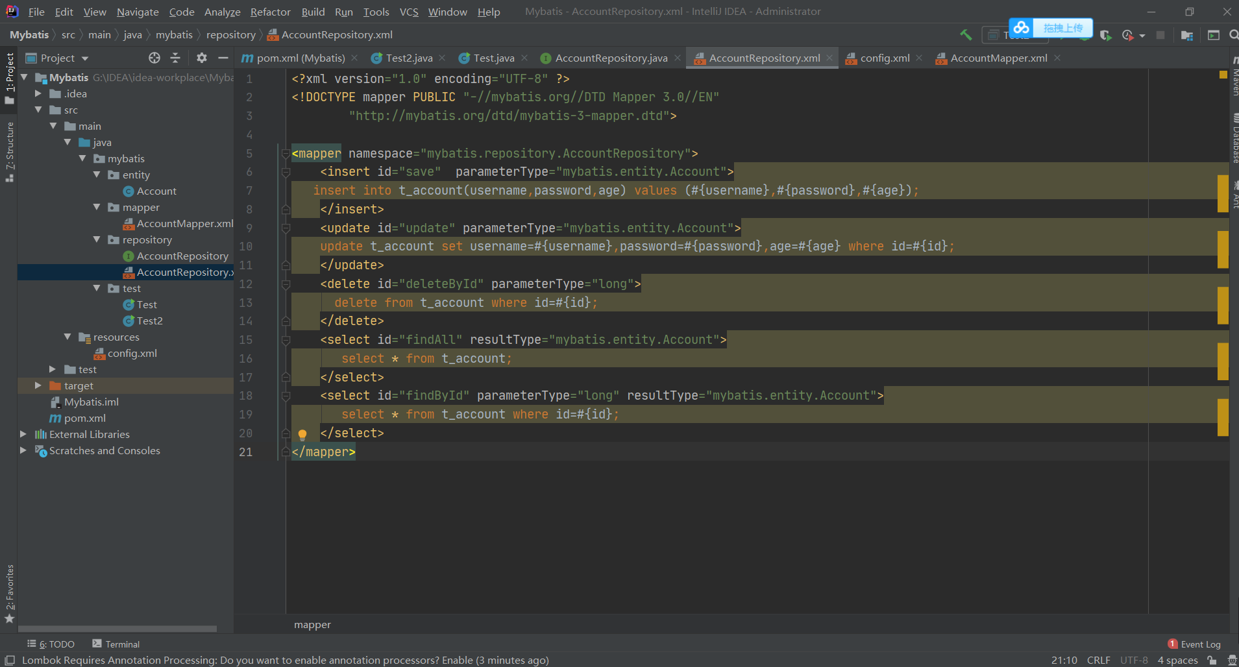Click the Build Project hammer icon
This screenshot has width=1239, height=667.
(x=966, y=35)
